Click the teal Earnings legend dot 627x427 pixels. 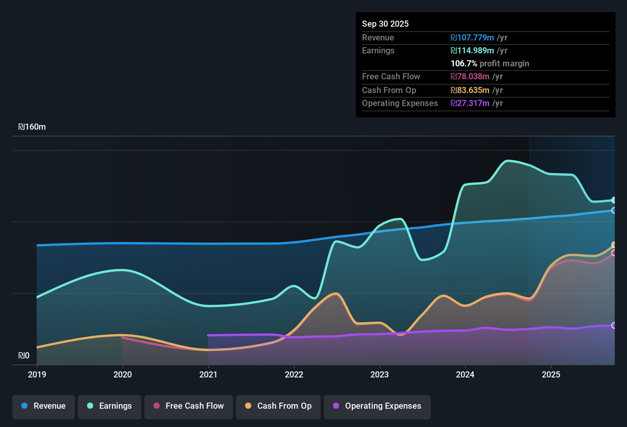[x=89, y=406]
